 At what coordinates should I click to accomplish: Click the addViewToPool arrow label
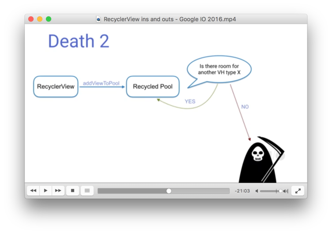(101, 83)
